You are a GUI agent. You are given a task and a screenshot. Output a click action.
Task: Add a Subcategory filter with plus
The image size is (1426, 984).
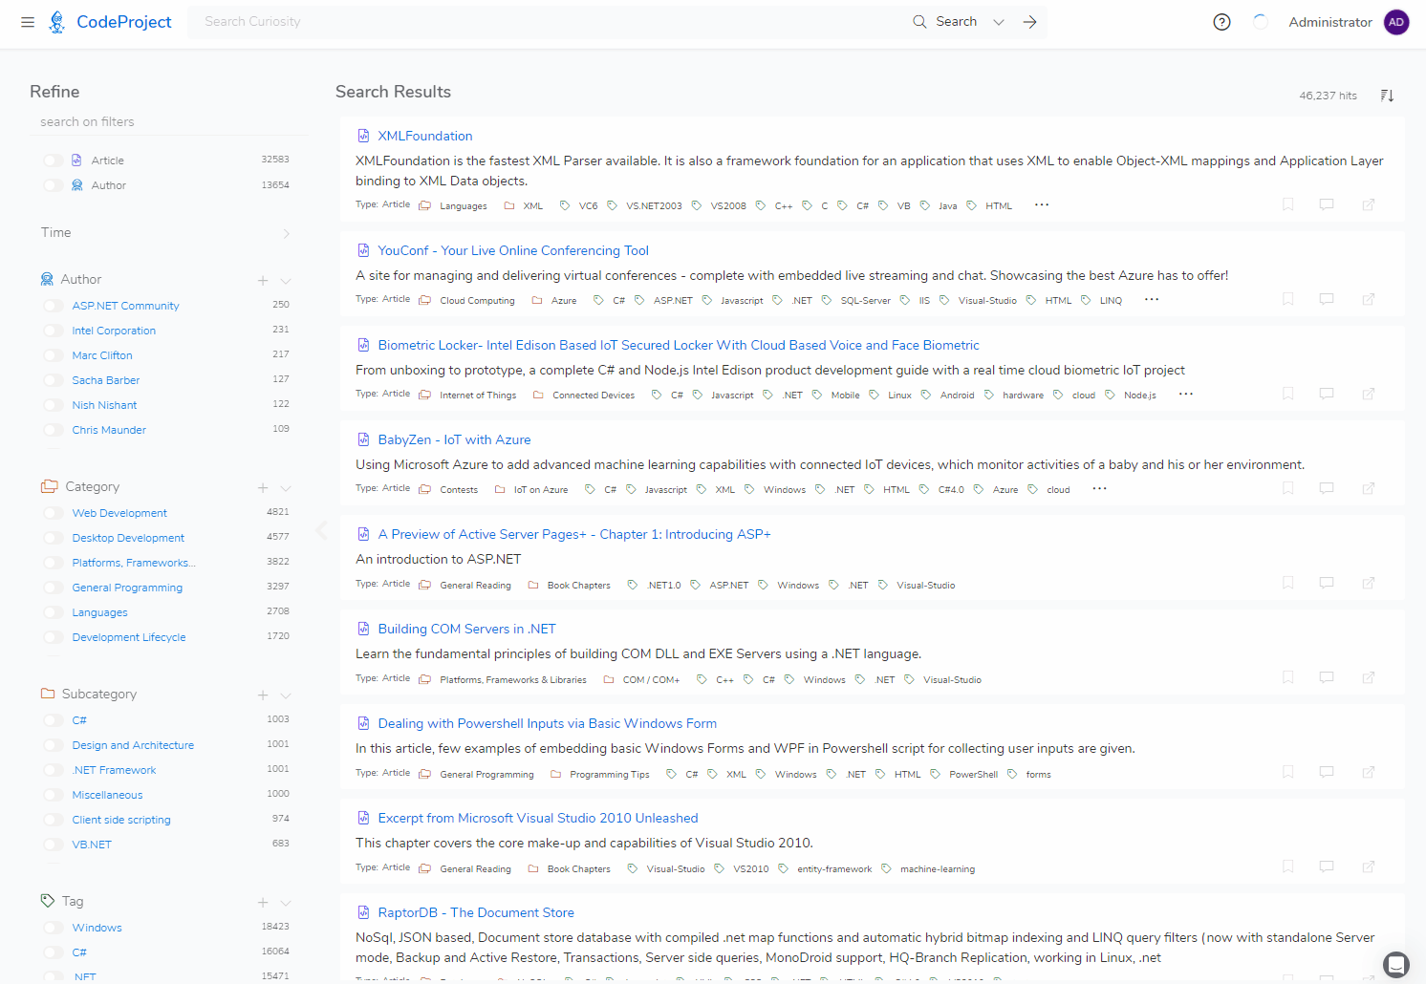click(263, 695)
